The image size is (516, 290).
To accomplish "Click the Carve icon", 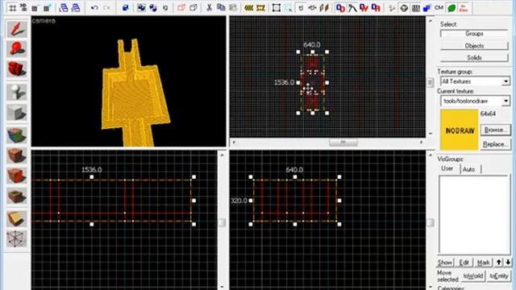I will 126,7.
